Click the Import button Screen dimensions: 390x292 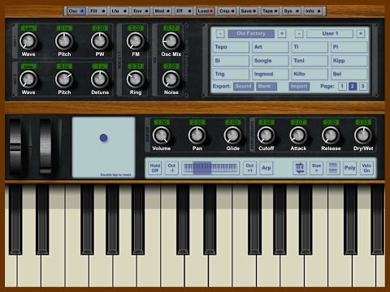coord(299,86)
